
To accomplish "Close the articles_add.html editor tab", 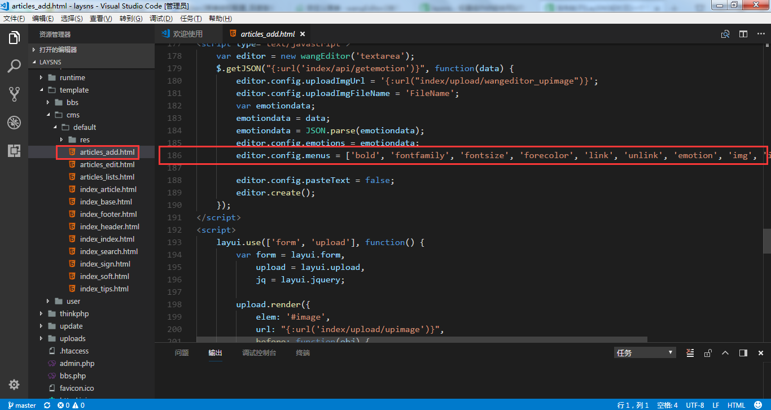I will point(303,34).
